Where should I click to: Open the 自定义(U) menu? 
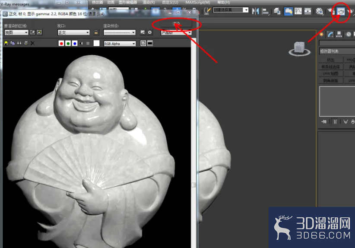tap(170, 2)
